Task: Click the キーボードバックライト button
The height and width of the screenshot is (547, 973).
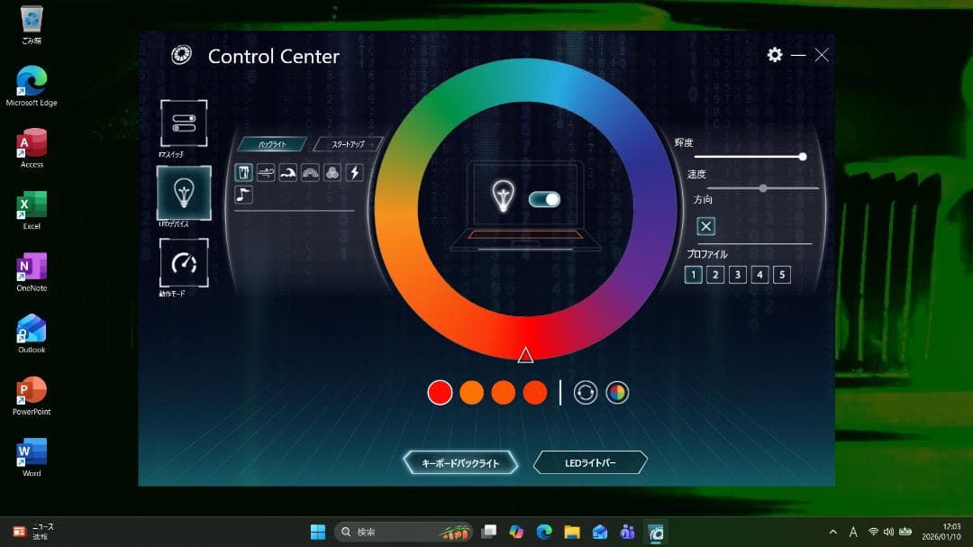Action: 462,461
